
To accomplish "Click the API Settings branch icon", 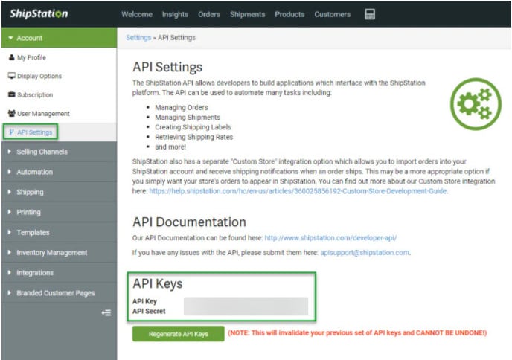I will coord(12,132).
